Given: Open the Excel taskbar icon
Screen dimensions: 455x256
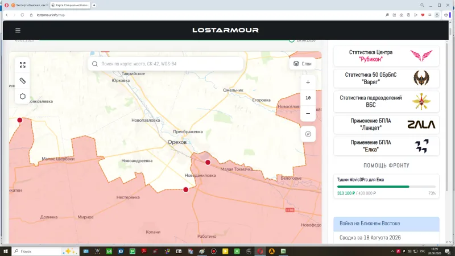Looking at the screenshot, I should [283, 251].
